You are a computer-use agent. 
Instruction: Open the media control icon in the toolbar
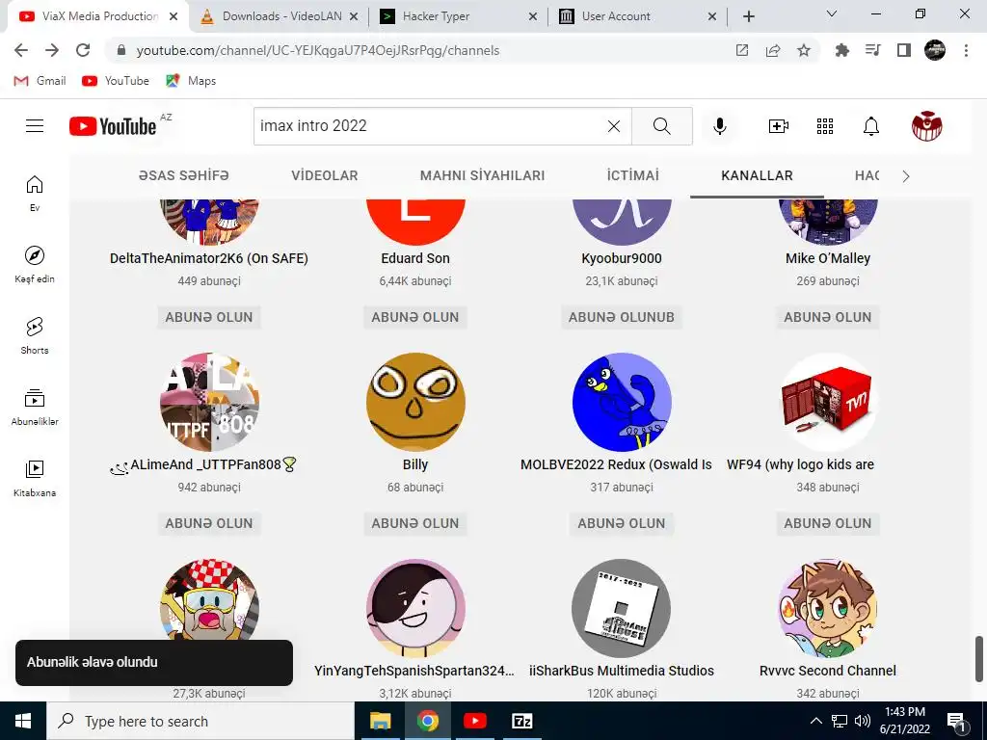coord(872,50)
